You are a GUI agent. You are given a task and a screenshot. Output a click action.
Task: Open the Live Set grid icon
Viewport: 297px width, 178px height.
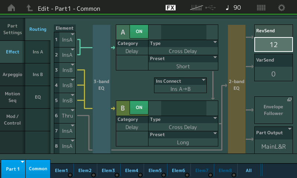[261, 7]
